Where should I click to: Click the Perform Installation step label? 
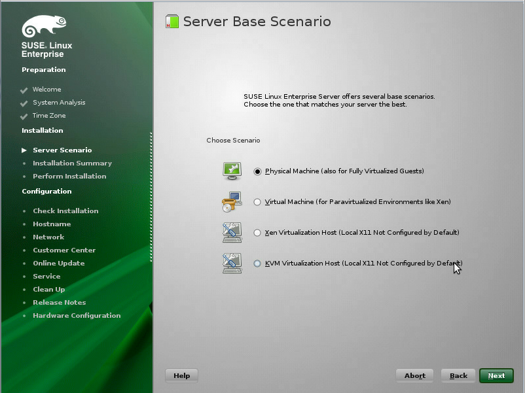[69, 177]
